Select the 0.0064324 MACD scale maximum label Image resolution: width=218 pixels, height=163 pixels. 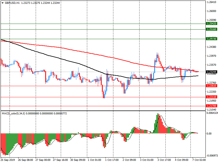click(x=212, y=113)
